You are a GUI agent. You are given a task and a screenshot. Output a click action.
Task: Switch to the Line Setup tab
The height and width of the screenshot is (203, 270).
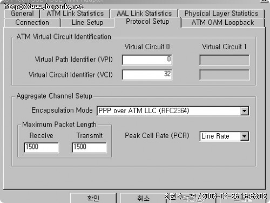[87, 23]
